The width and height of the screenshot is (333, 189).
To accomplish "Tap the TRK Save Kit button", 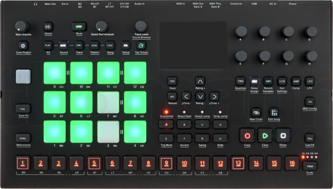I will [23, 109].
